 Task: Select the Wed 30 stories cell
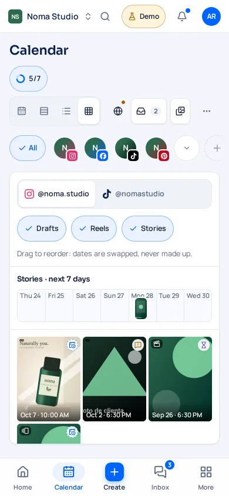198,306
